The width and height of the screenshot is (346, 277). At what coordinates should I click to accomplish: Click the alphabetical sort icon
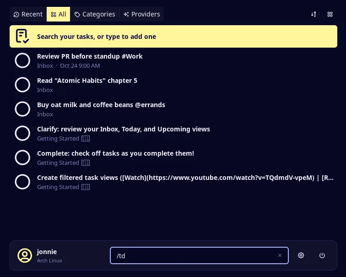[x=314, y=14]
